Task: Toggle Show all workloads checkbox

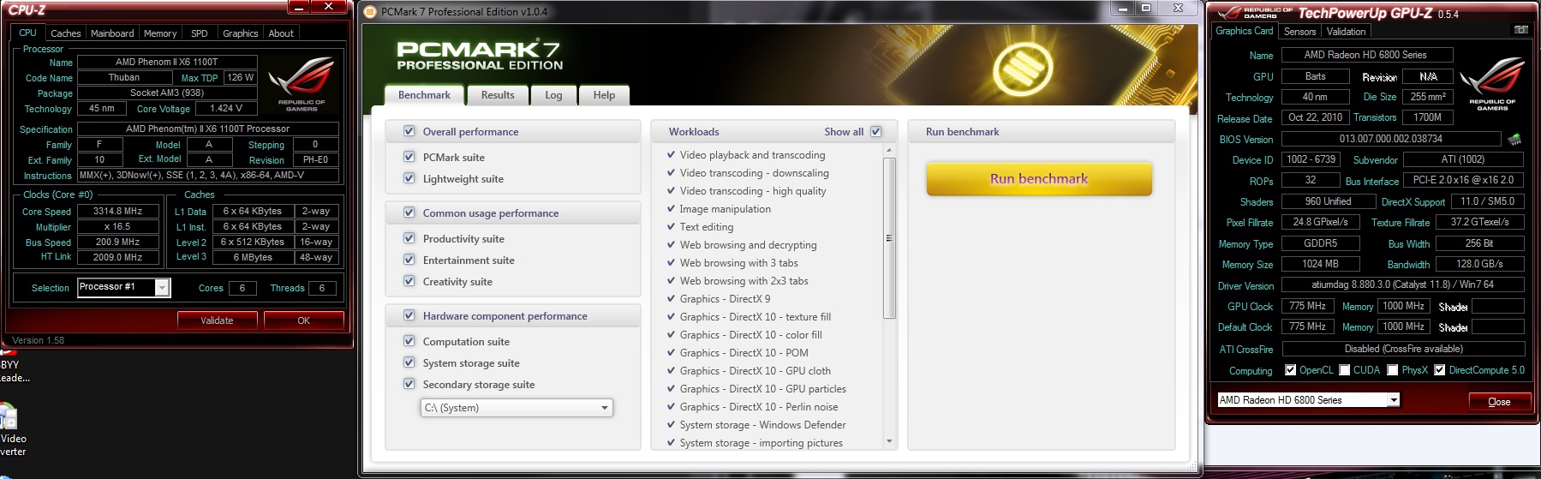Action: pyautogui.click(x=875, y=131)
